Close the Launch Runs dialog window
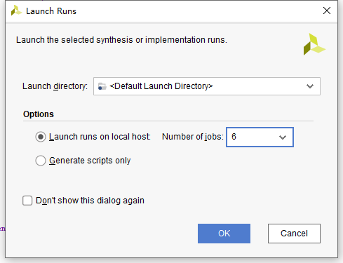 (x=327, y=11)
